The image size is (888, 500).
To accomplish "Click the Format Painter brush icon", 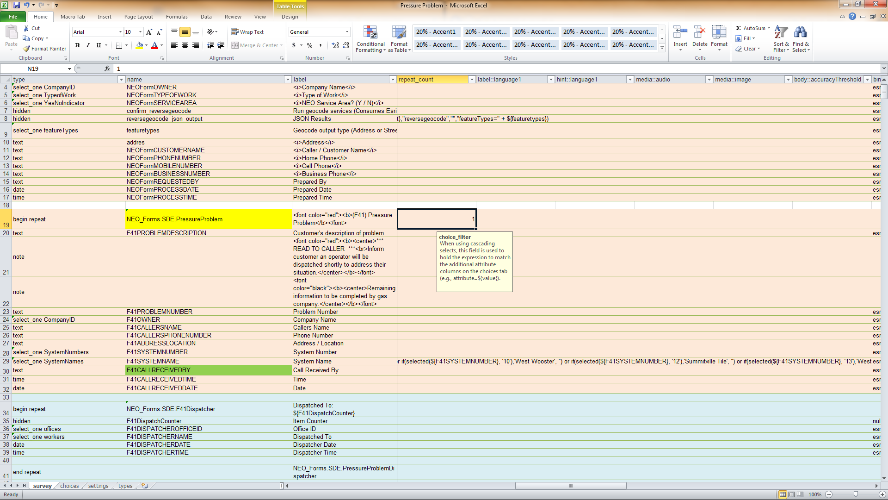I will 27,49.
